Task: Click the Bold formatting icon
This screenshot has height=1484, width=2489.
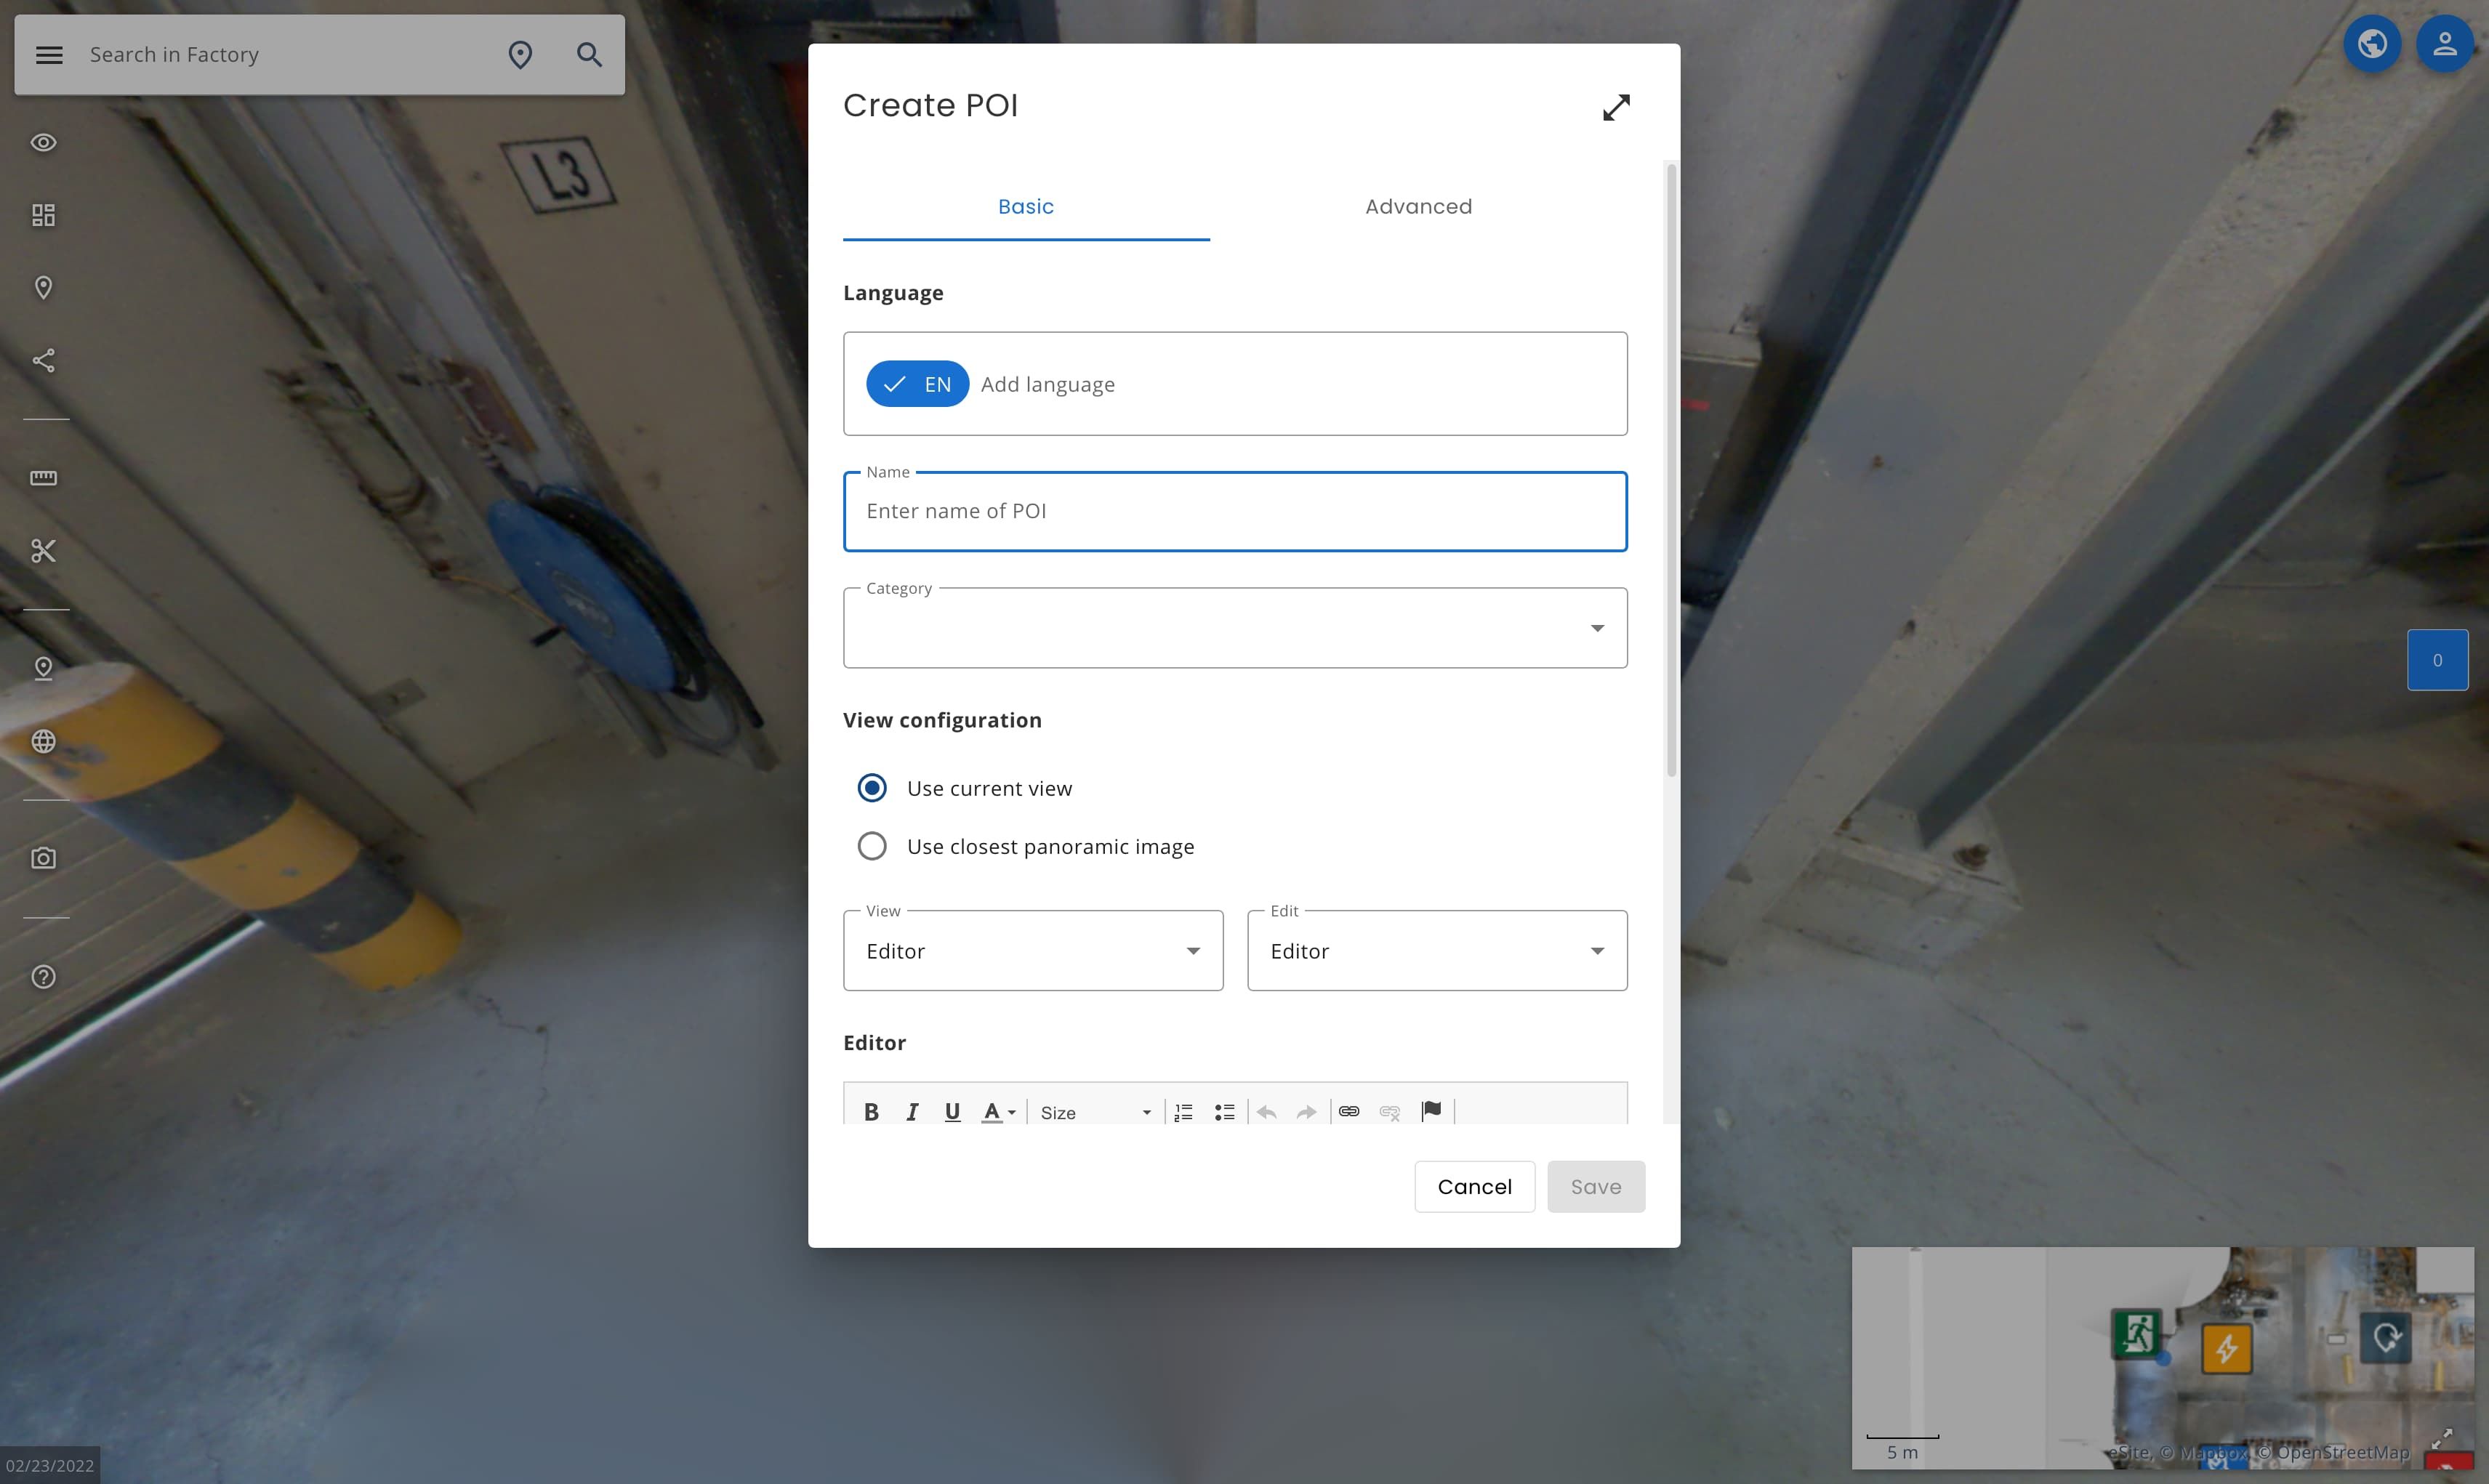Action: [871, 1111]
